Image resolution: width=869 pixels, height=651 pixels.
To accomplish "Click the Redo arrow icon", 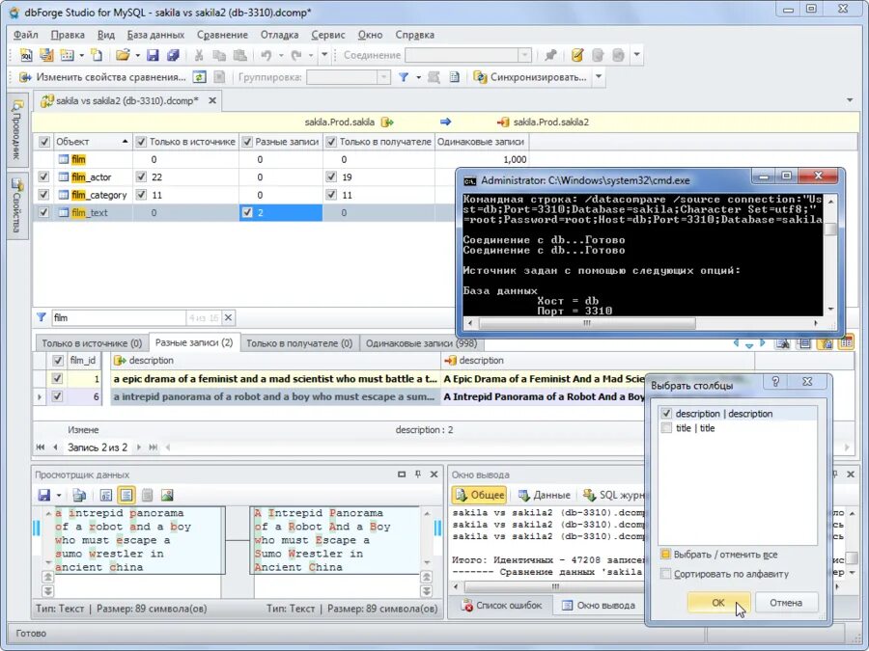I will (x=296, y=55).
